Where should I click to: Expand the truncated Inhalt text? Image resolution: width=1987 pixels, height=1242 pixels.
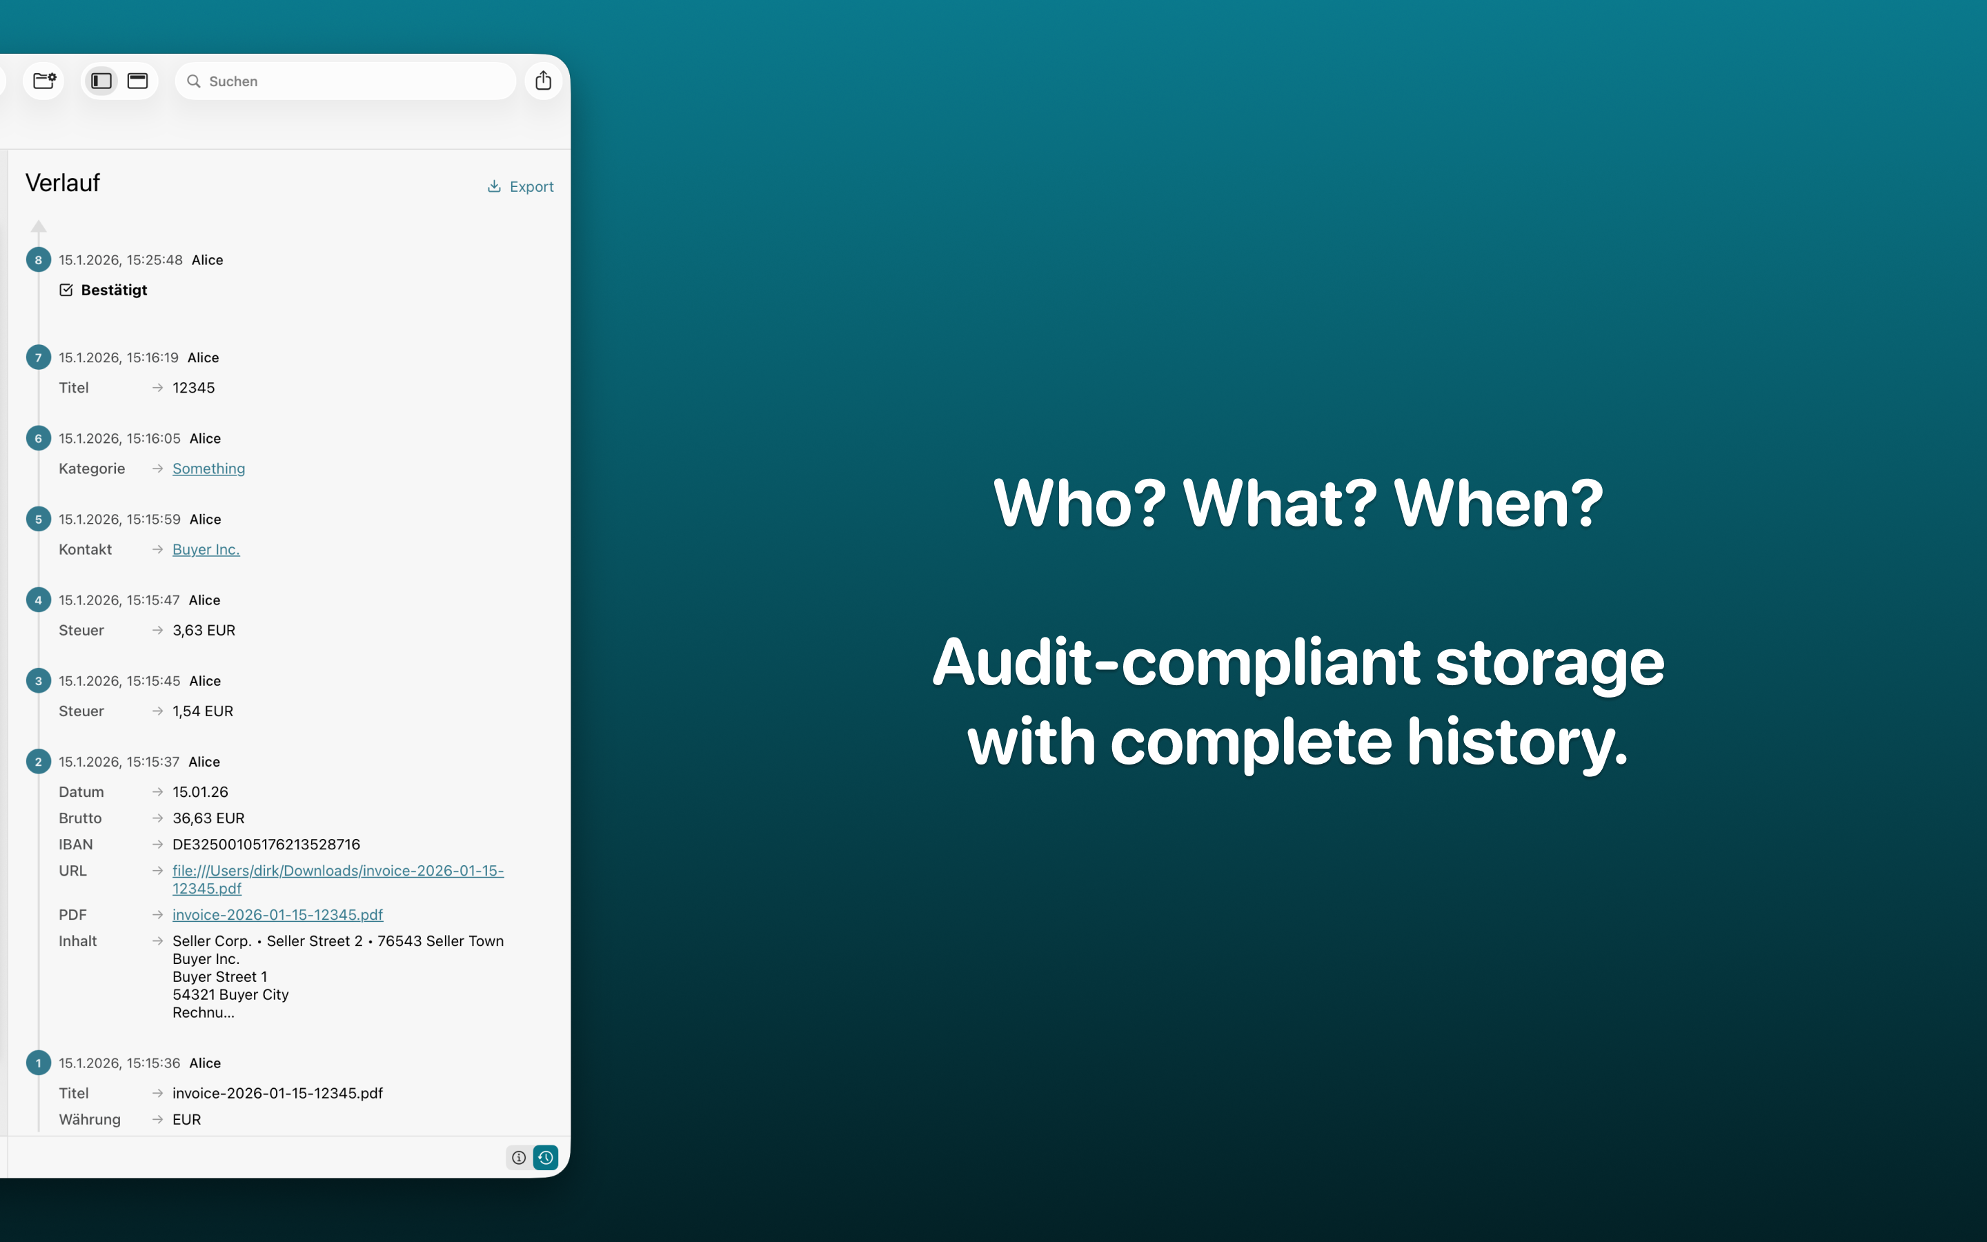pos(204,1012)
